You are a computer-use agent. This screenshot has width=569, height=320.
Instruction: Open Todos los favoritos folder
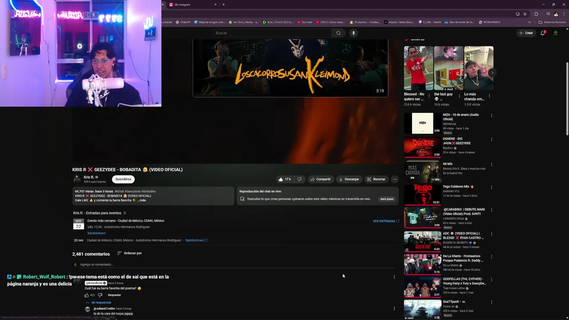pyautogui.click(x=552, y=22)
